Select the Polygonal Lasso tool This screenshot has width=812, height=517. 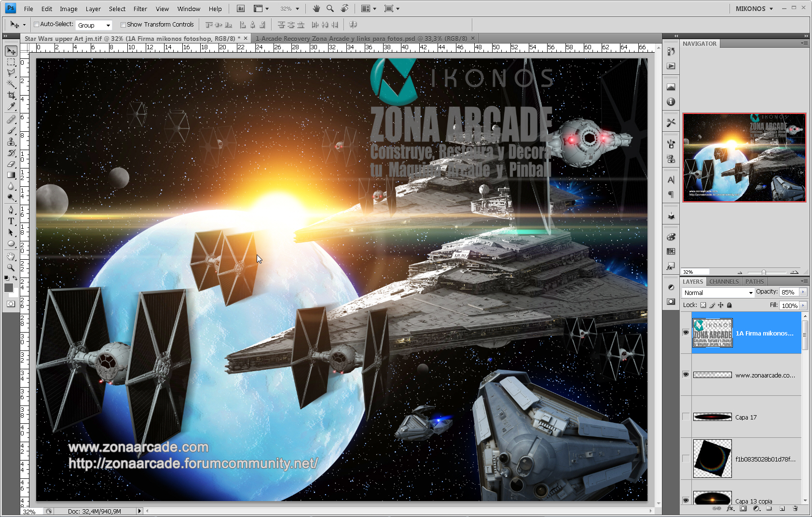tap(11, 73)
